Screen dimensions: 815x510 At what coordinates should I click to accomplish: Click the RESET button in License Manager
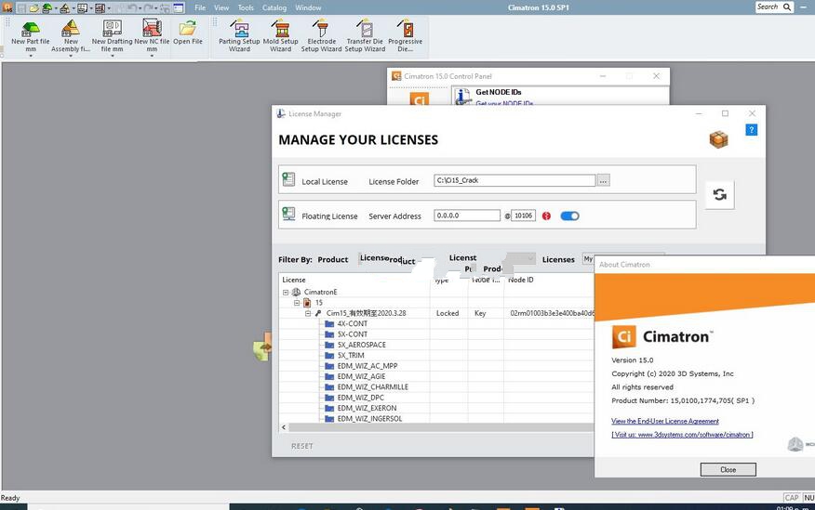pos(302,446)
